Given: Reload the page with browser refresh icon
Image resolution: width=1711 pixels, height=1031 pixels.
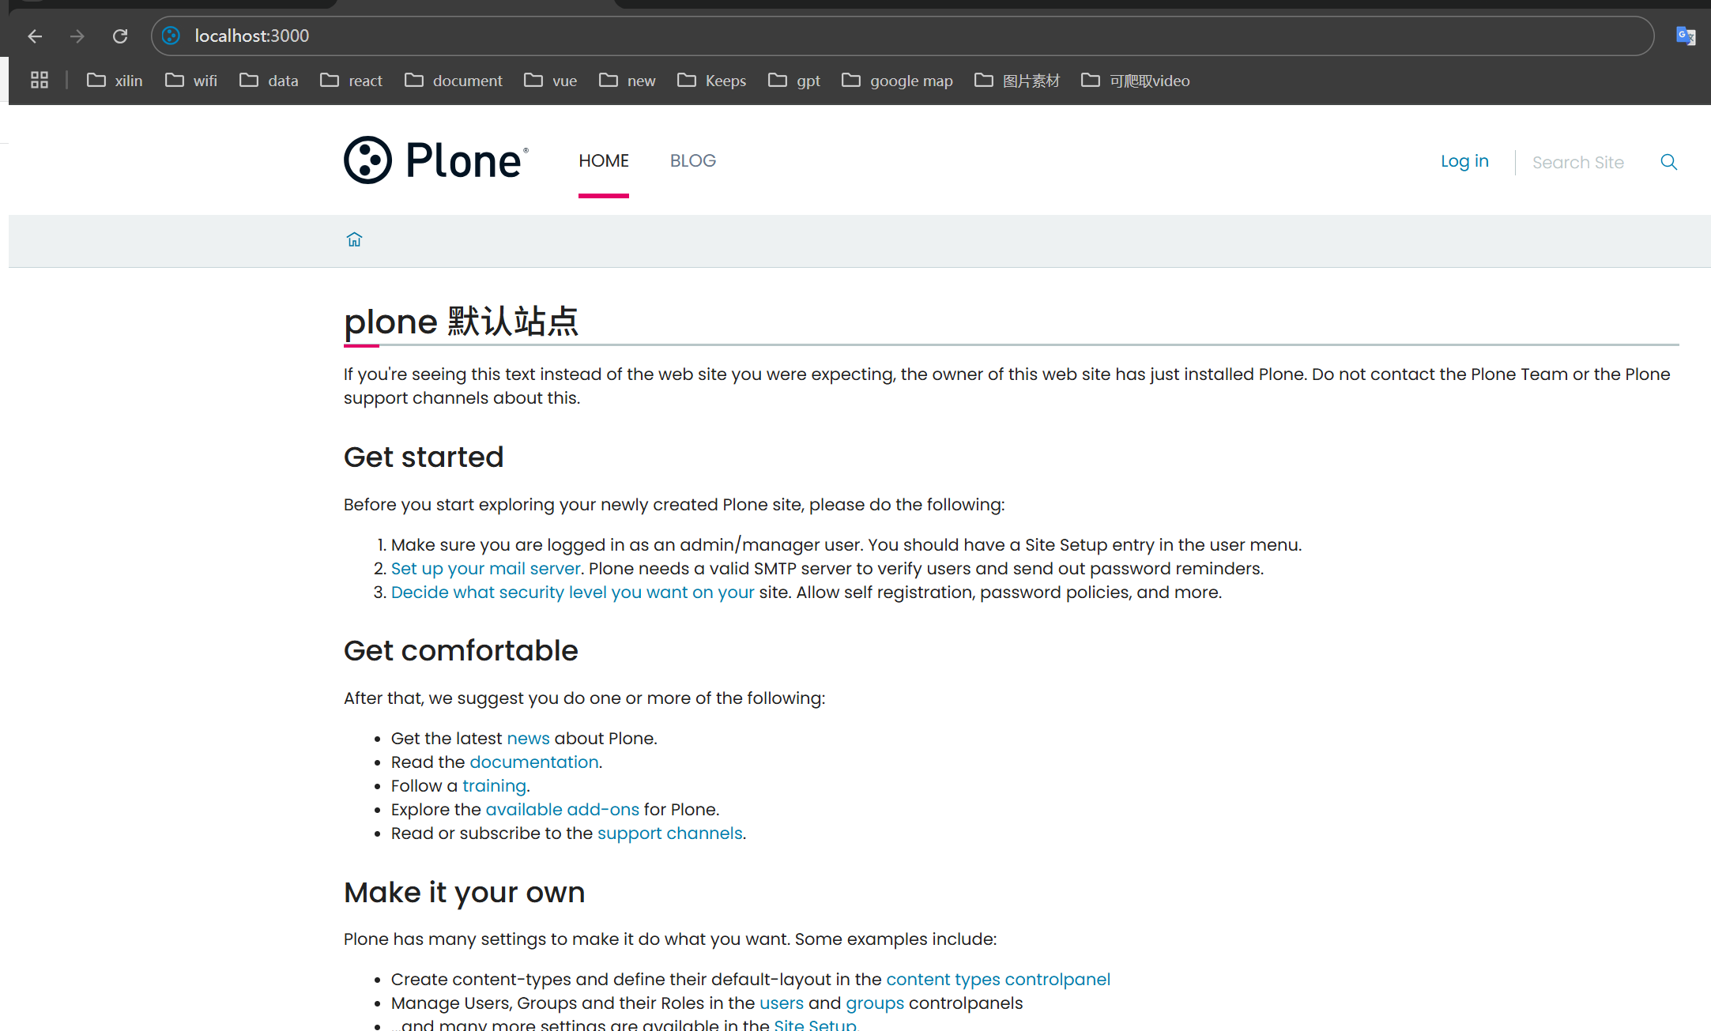Looking at the screenshot, I should coord(120,36).
